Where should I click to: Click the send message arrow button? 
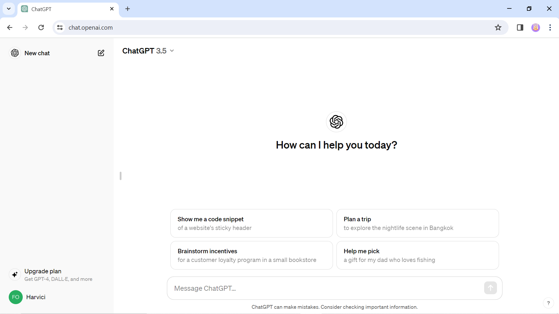click(490, 288)
